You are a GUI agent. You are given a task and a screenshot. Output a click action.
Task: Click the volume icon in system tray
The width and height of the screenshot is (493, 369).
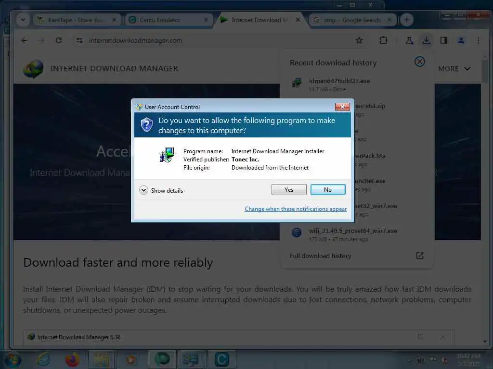[x=444, y=360]
